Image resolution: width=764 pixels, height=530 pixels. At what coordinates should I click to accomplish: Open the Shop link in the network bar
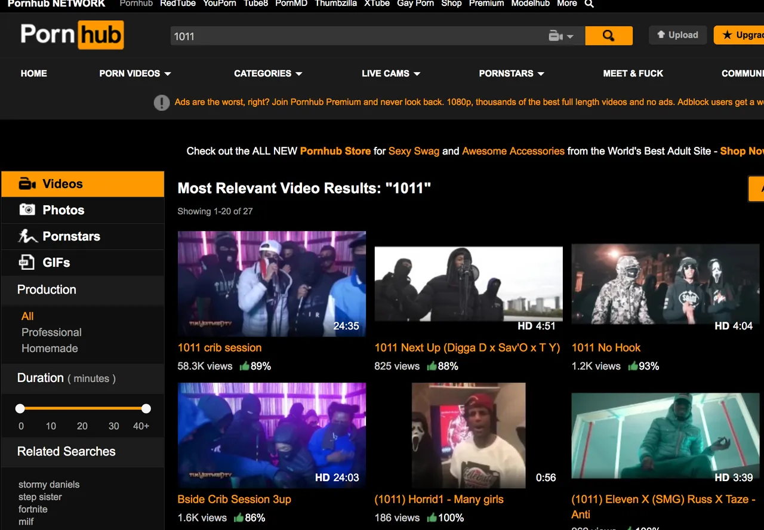tap(451, 4)
